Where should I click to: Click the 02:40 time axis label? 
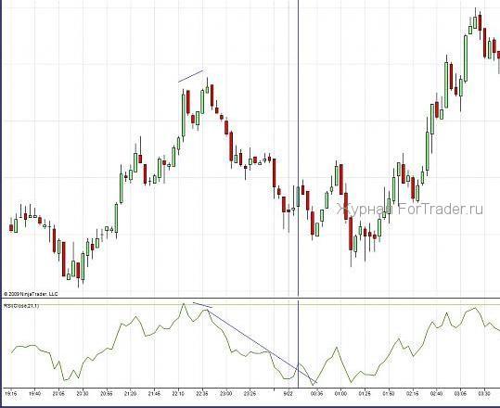pyautogui.click(x=437, y=394)
